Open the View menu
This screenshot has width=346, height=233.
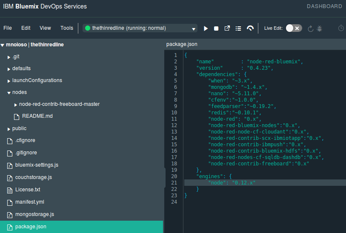[45, 28]
